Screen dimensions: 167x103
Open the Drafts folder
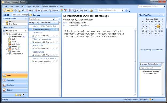[14, 39]
